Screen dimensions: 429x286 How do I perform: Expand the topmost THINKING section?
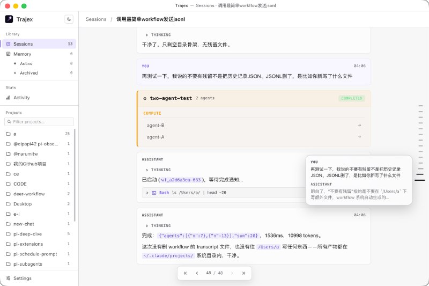[x=158, y=35]
